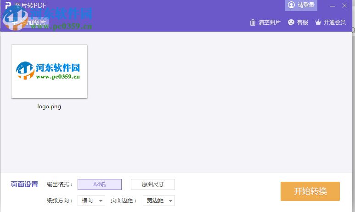355x212 pixels.
Task: Select 原图尺寸 output format
Action: click(x=153, y=184)
